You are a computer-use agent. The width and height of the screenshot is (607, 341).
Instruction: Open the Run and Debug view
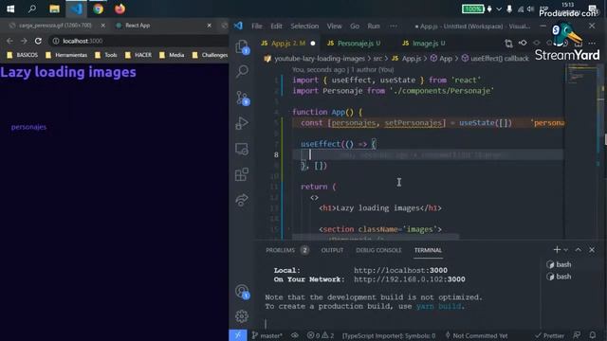(242, 123)
